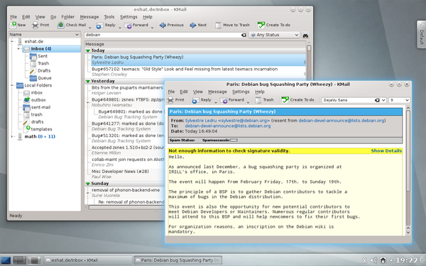The height and width of the screenshot is (266, 426).
Task: Click Show Details for signature validity
Action: click(x=386, y=150)
